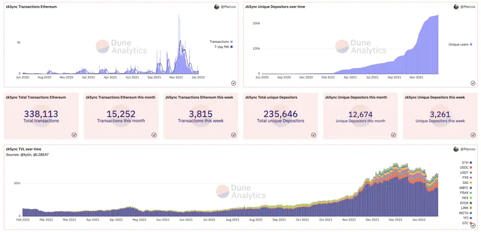This screenshot has height=232, width=481.
Task: Click the LINK legend color dot
Action: tap(471, 208)
